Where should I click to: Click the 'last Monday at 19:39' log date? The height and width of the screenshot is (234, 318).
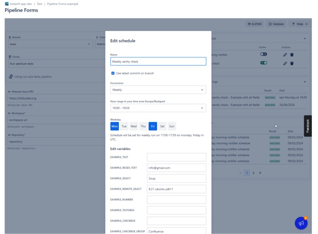click(293, 98)
